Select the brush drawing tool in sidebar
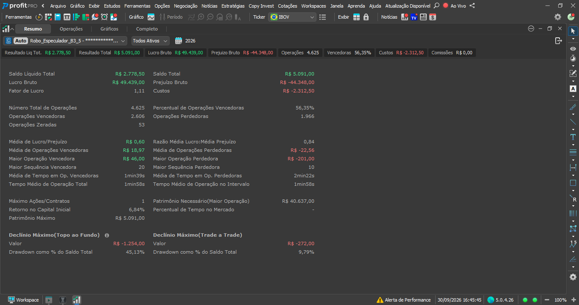This screenshot has height=305, width=579. tap(573, 107)
